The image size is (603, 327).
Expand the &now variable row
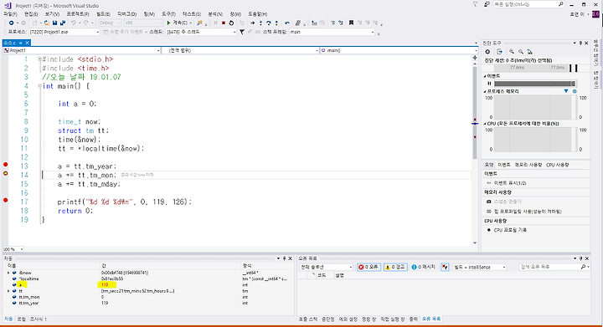[8, 273]
